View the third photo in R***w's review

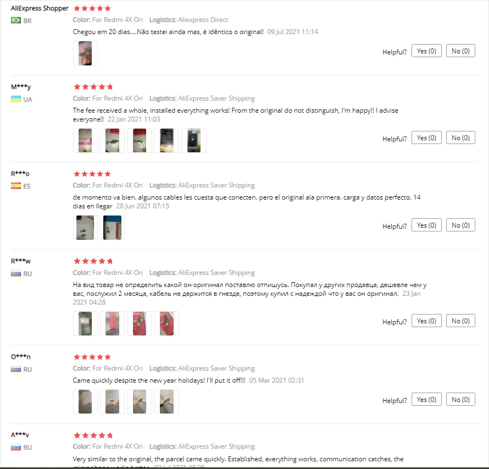pos(140,323)
